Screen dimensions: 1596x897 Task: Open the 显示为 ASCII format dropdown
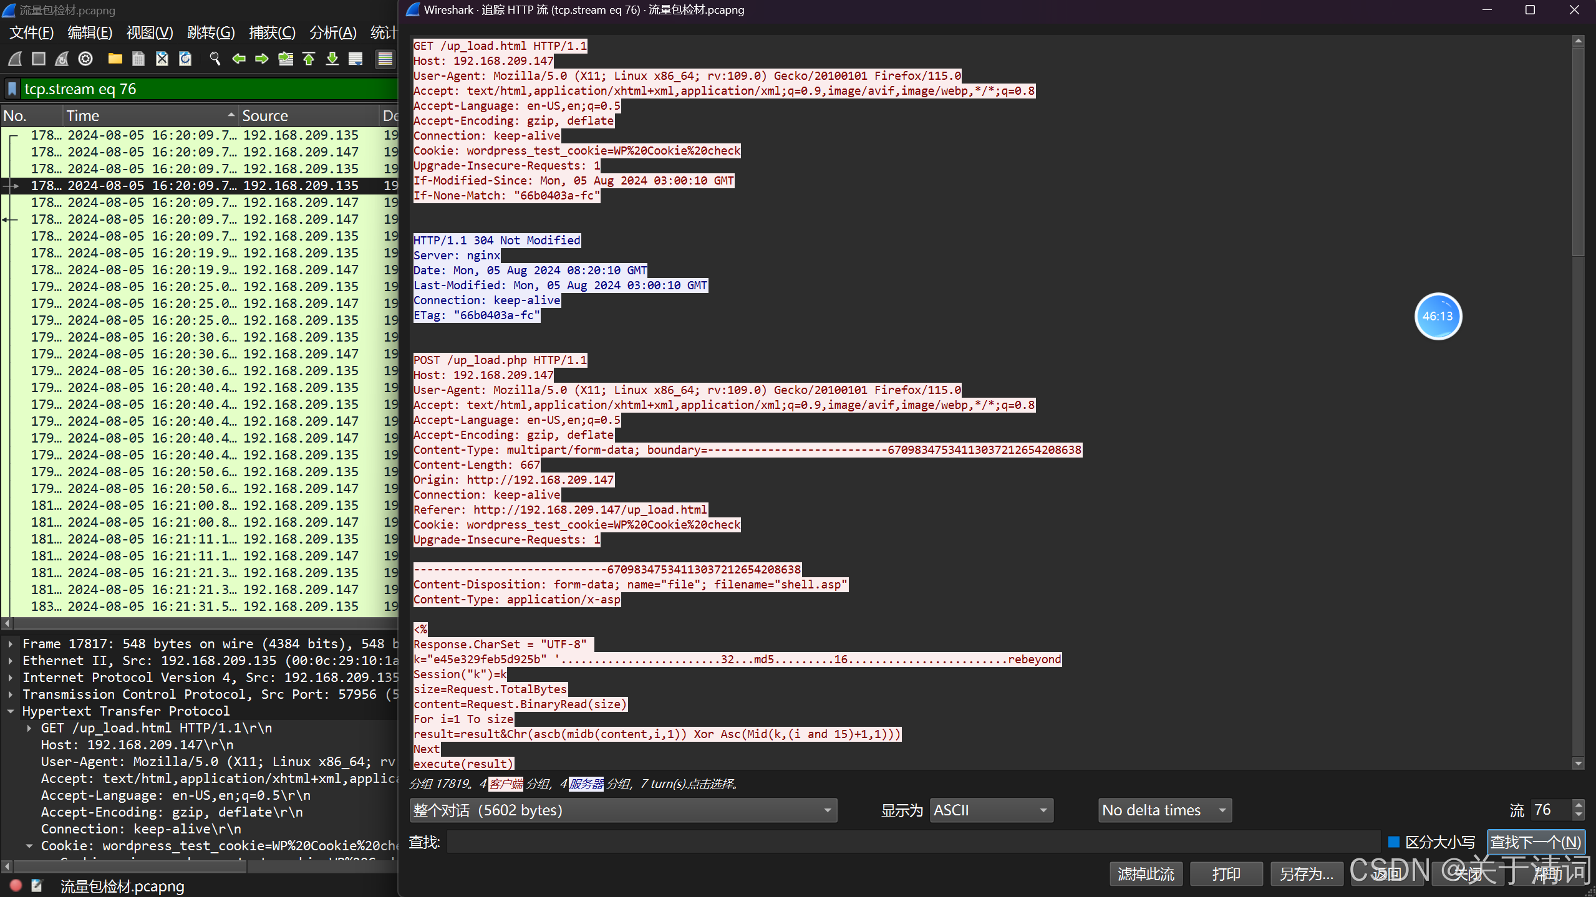[990, 810]
